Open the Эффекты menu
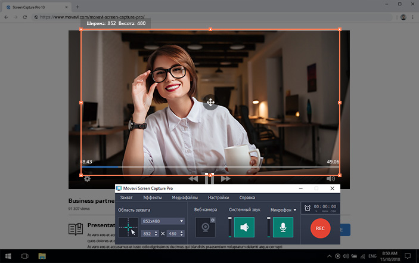Image resolution: width=419 pixels, height=263 pixels. 152,197
